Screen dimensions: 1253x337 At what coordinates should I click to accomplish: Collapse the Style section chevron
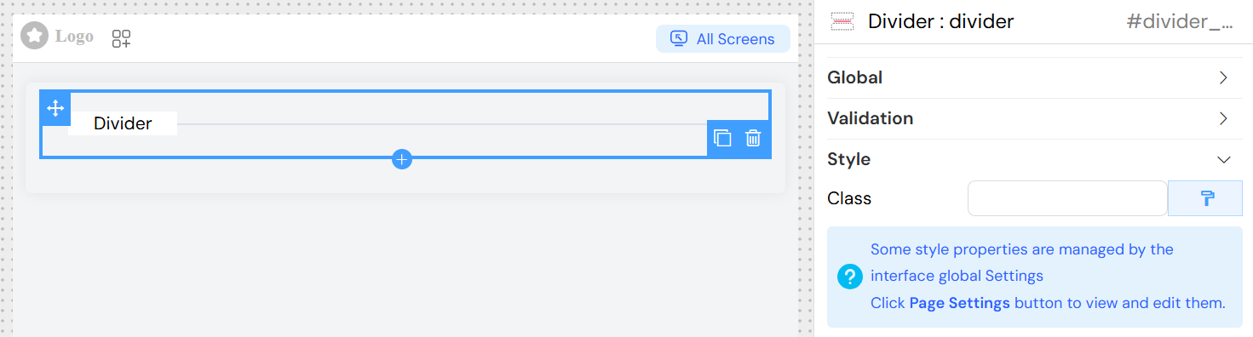1224,159
